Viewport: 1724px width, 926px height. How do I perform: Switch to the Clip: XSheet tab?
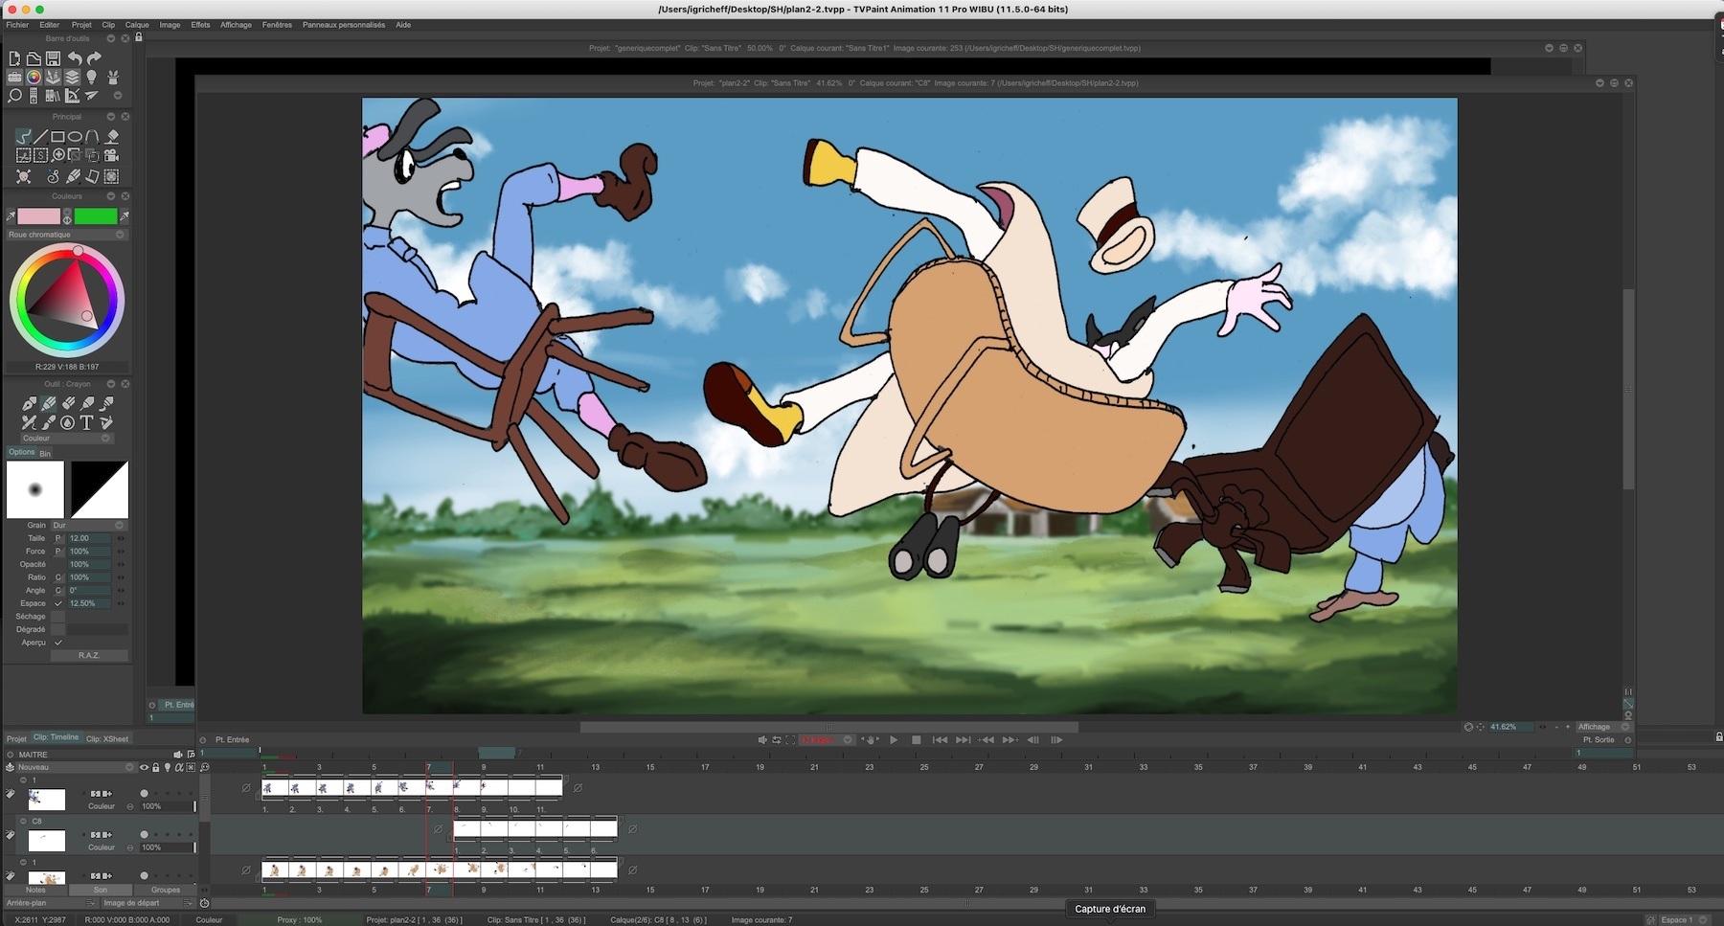(107, 738)
